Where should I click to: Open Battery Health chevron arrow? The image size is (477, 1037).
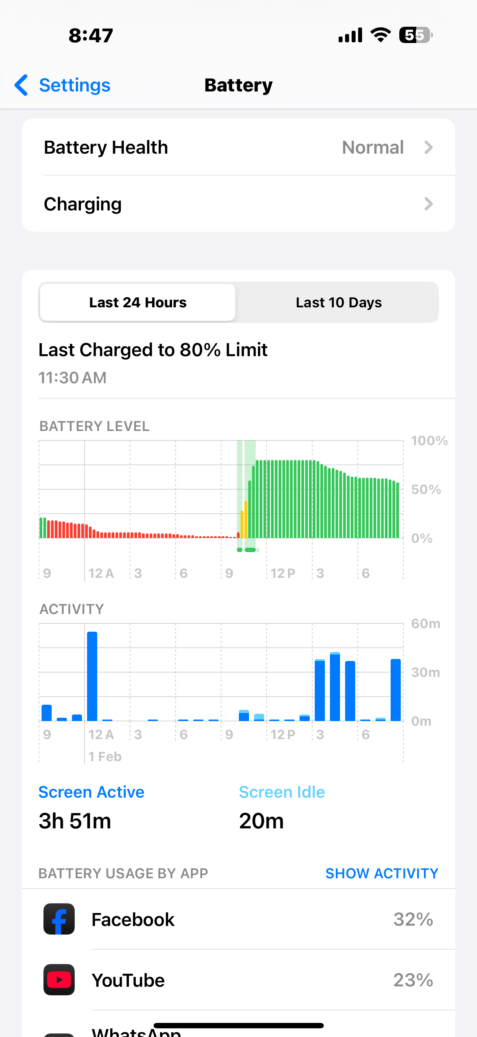[x=429, y=147]
